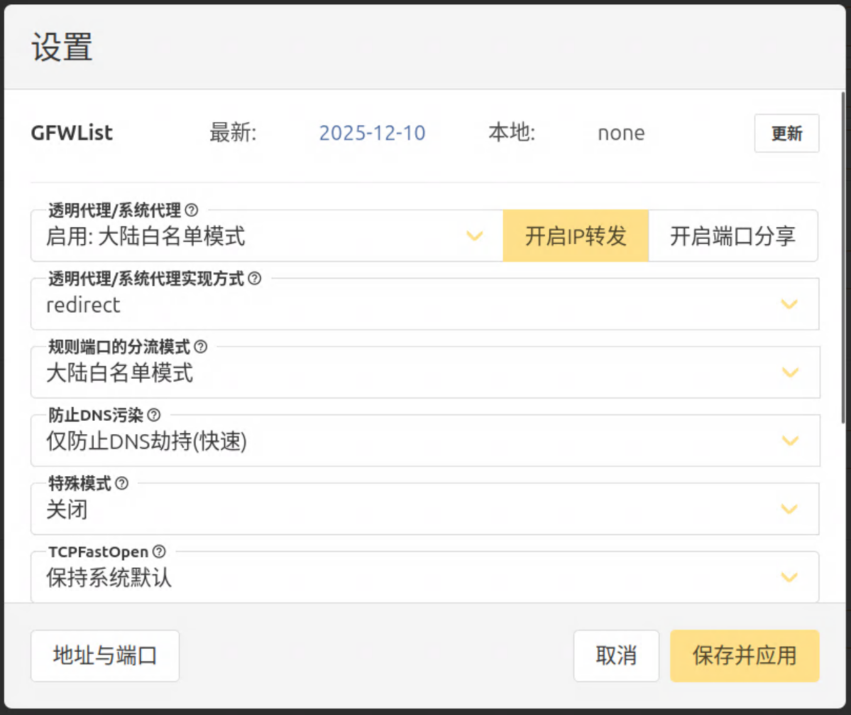Click the local version value "none"
Screen dimensions: 851x715
(x=621, y=133)
